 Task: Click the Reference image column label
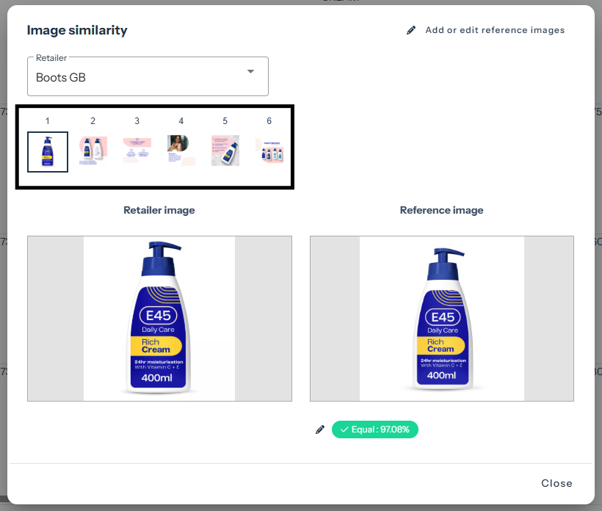(441, 210)
